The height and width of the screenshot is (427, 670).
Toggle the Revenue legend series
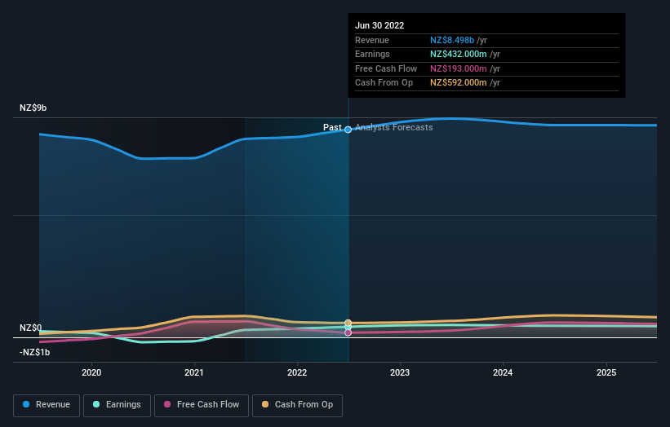(47, 405)
